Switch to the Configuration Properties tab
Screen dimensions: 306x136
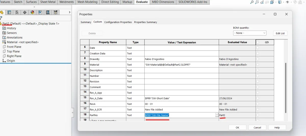pos(118,22)
